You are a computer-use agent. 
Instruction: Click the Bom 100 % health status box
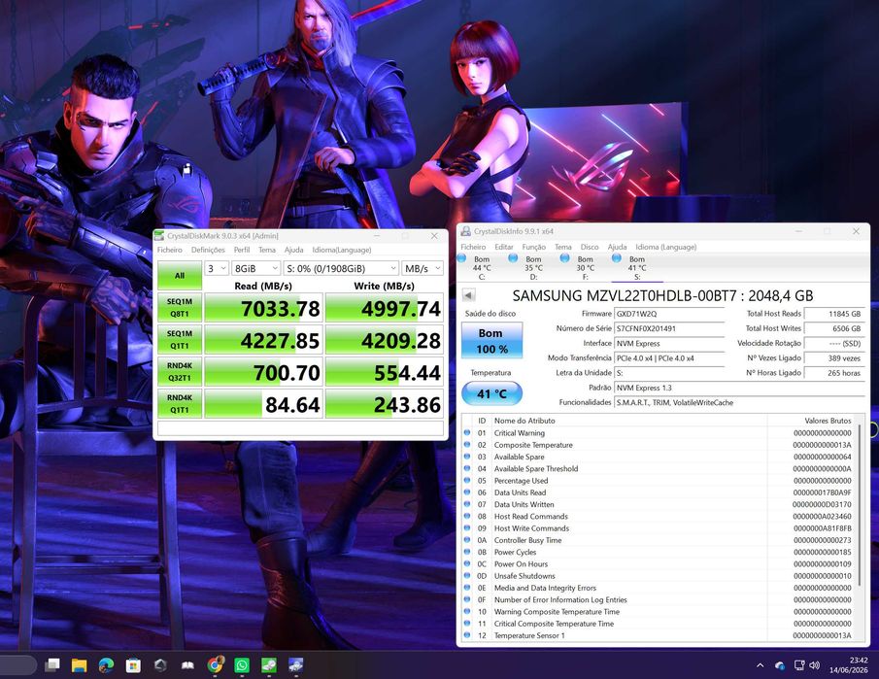492,340
